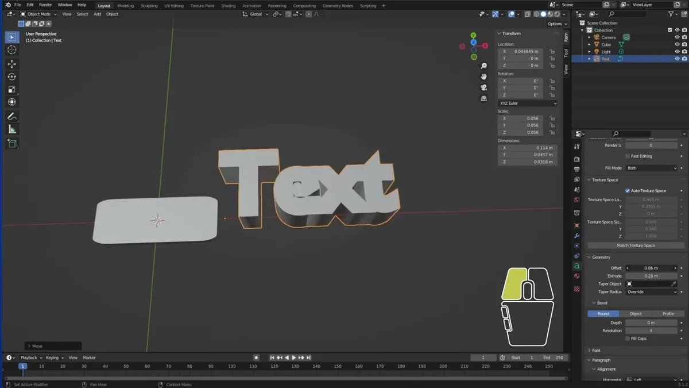Click the Bevel Resolution slider
Viewport: 689px width, 388px height.
tap(651, 331)
